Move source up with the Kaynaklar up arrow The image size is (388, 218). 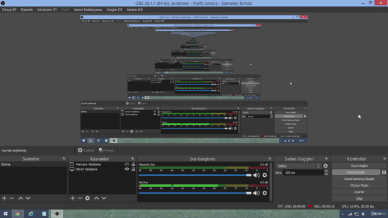pos(96,198)
